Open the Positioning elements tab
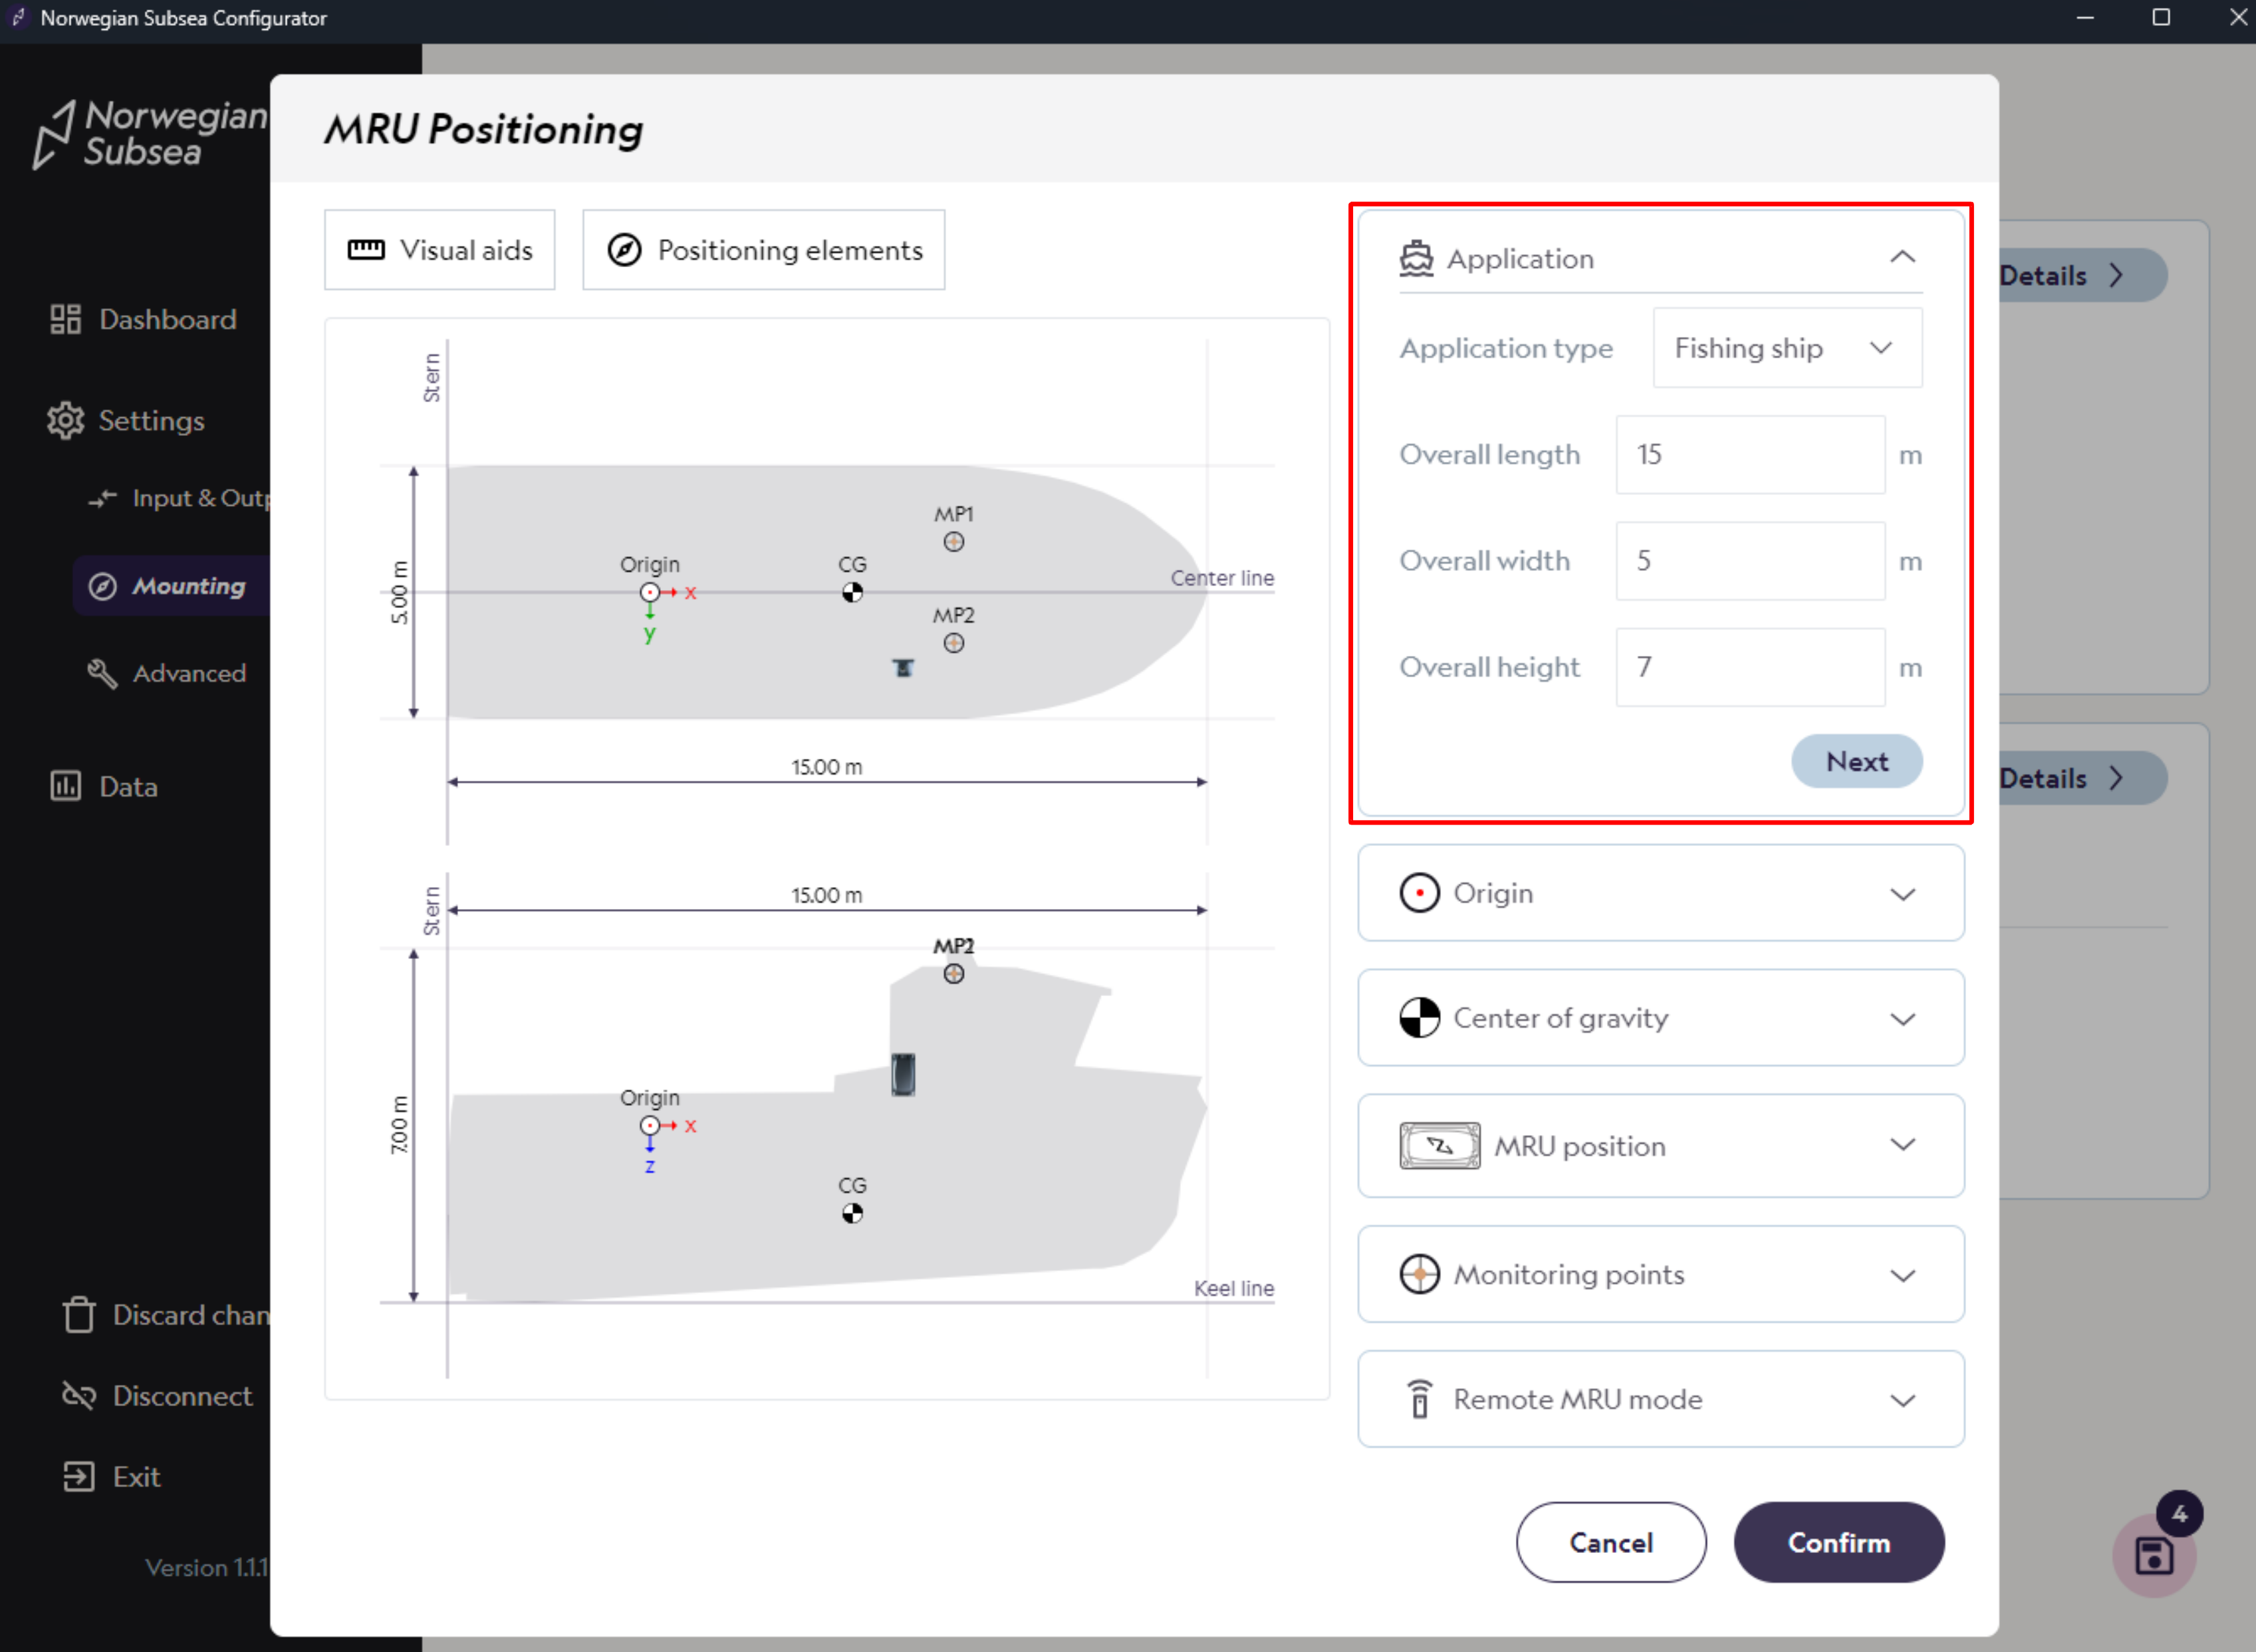Image resolution: width=2256 pixels, height=1652 pixels. pos(765,250)
